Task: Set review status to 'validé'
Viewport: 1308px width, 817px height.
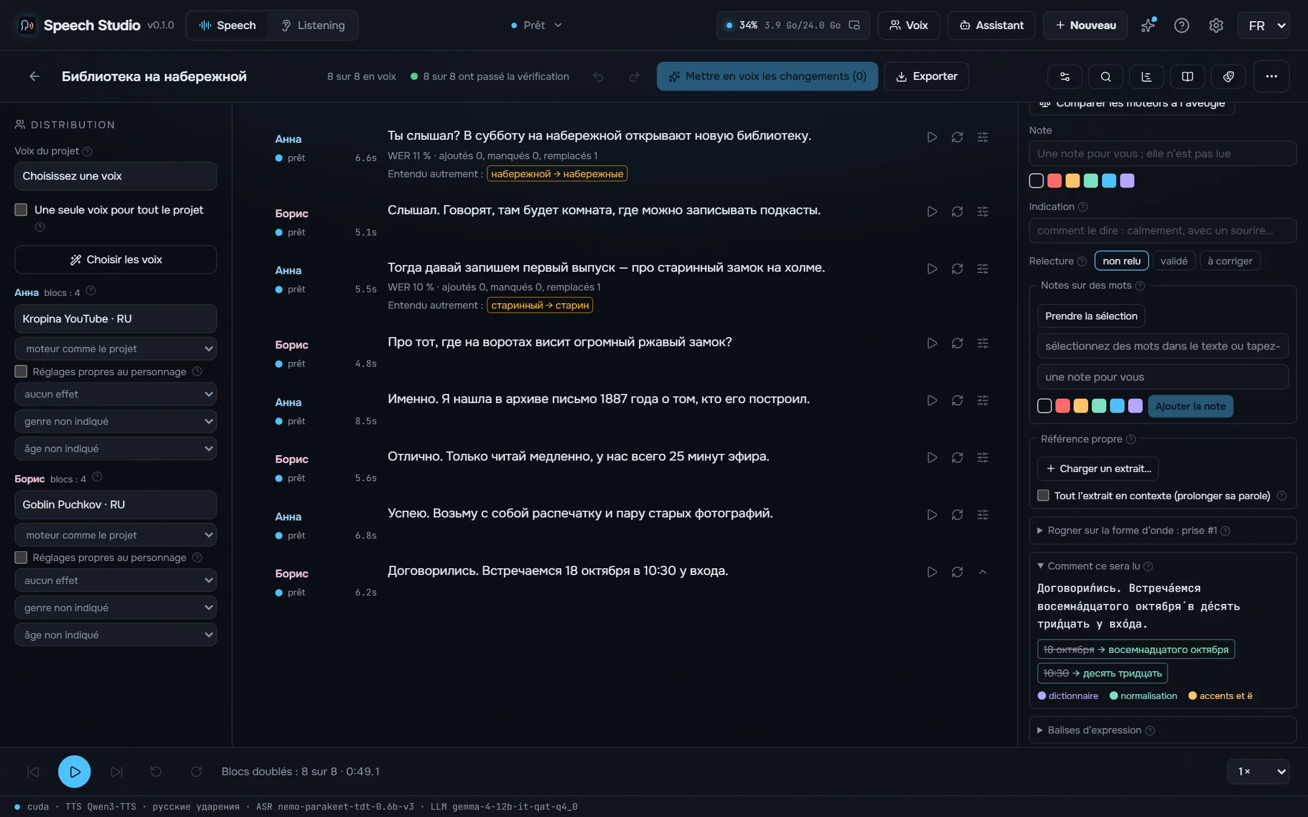Action: pyautogui.click(x=1174, y=261)
